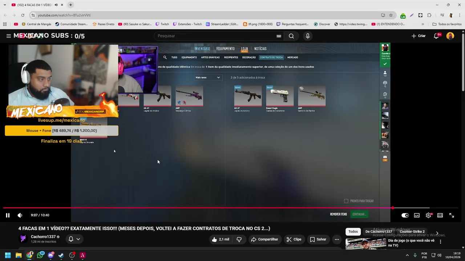465x261 pixels.
Task: Open Passei Direto bookmark
Action: point(104,24)
